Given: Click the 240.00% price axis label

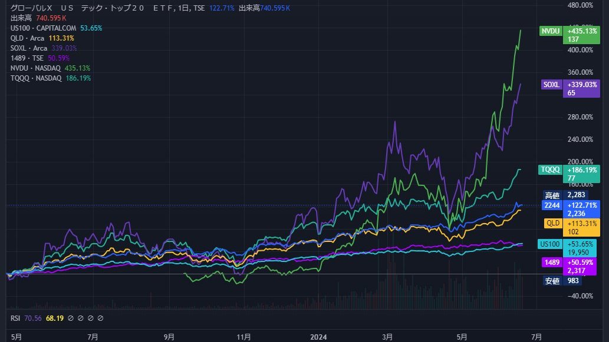Looking at the screenshot, I should pos(580,139).
